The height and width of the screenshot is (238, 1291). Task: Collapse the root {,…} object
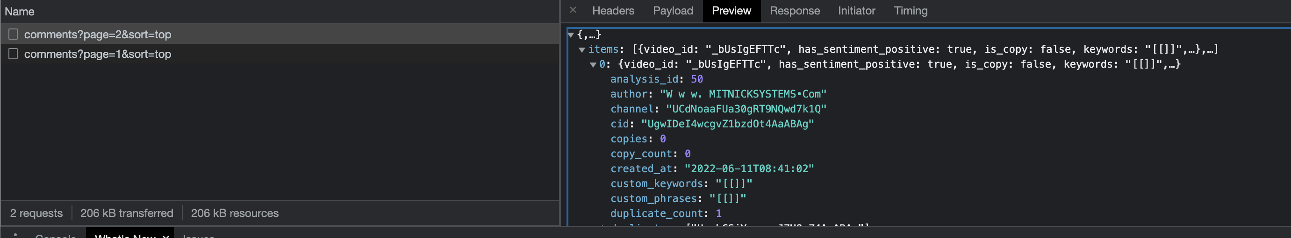click(570, 35)
